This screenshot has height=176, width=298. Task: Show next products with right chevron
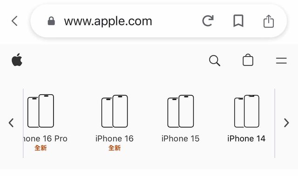click(286, 123)
